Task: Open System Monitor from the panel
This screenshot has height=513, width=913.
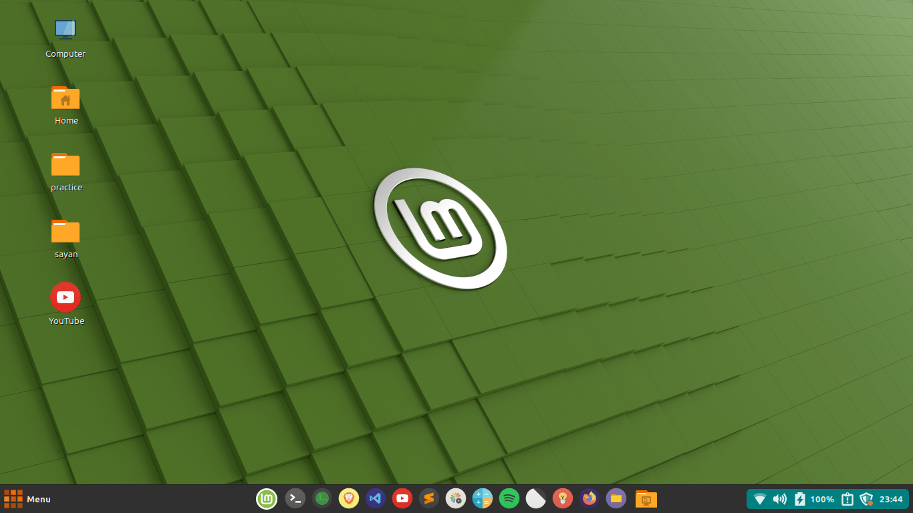Action: click(322, 498)
